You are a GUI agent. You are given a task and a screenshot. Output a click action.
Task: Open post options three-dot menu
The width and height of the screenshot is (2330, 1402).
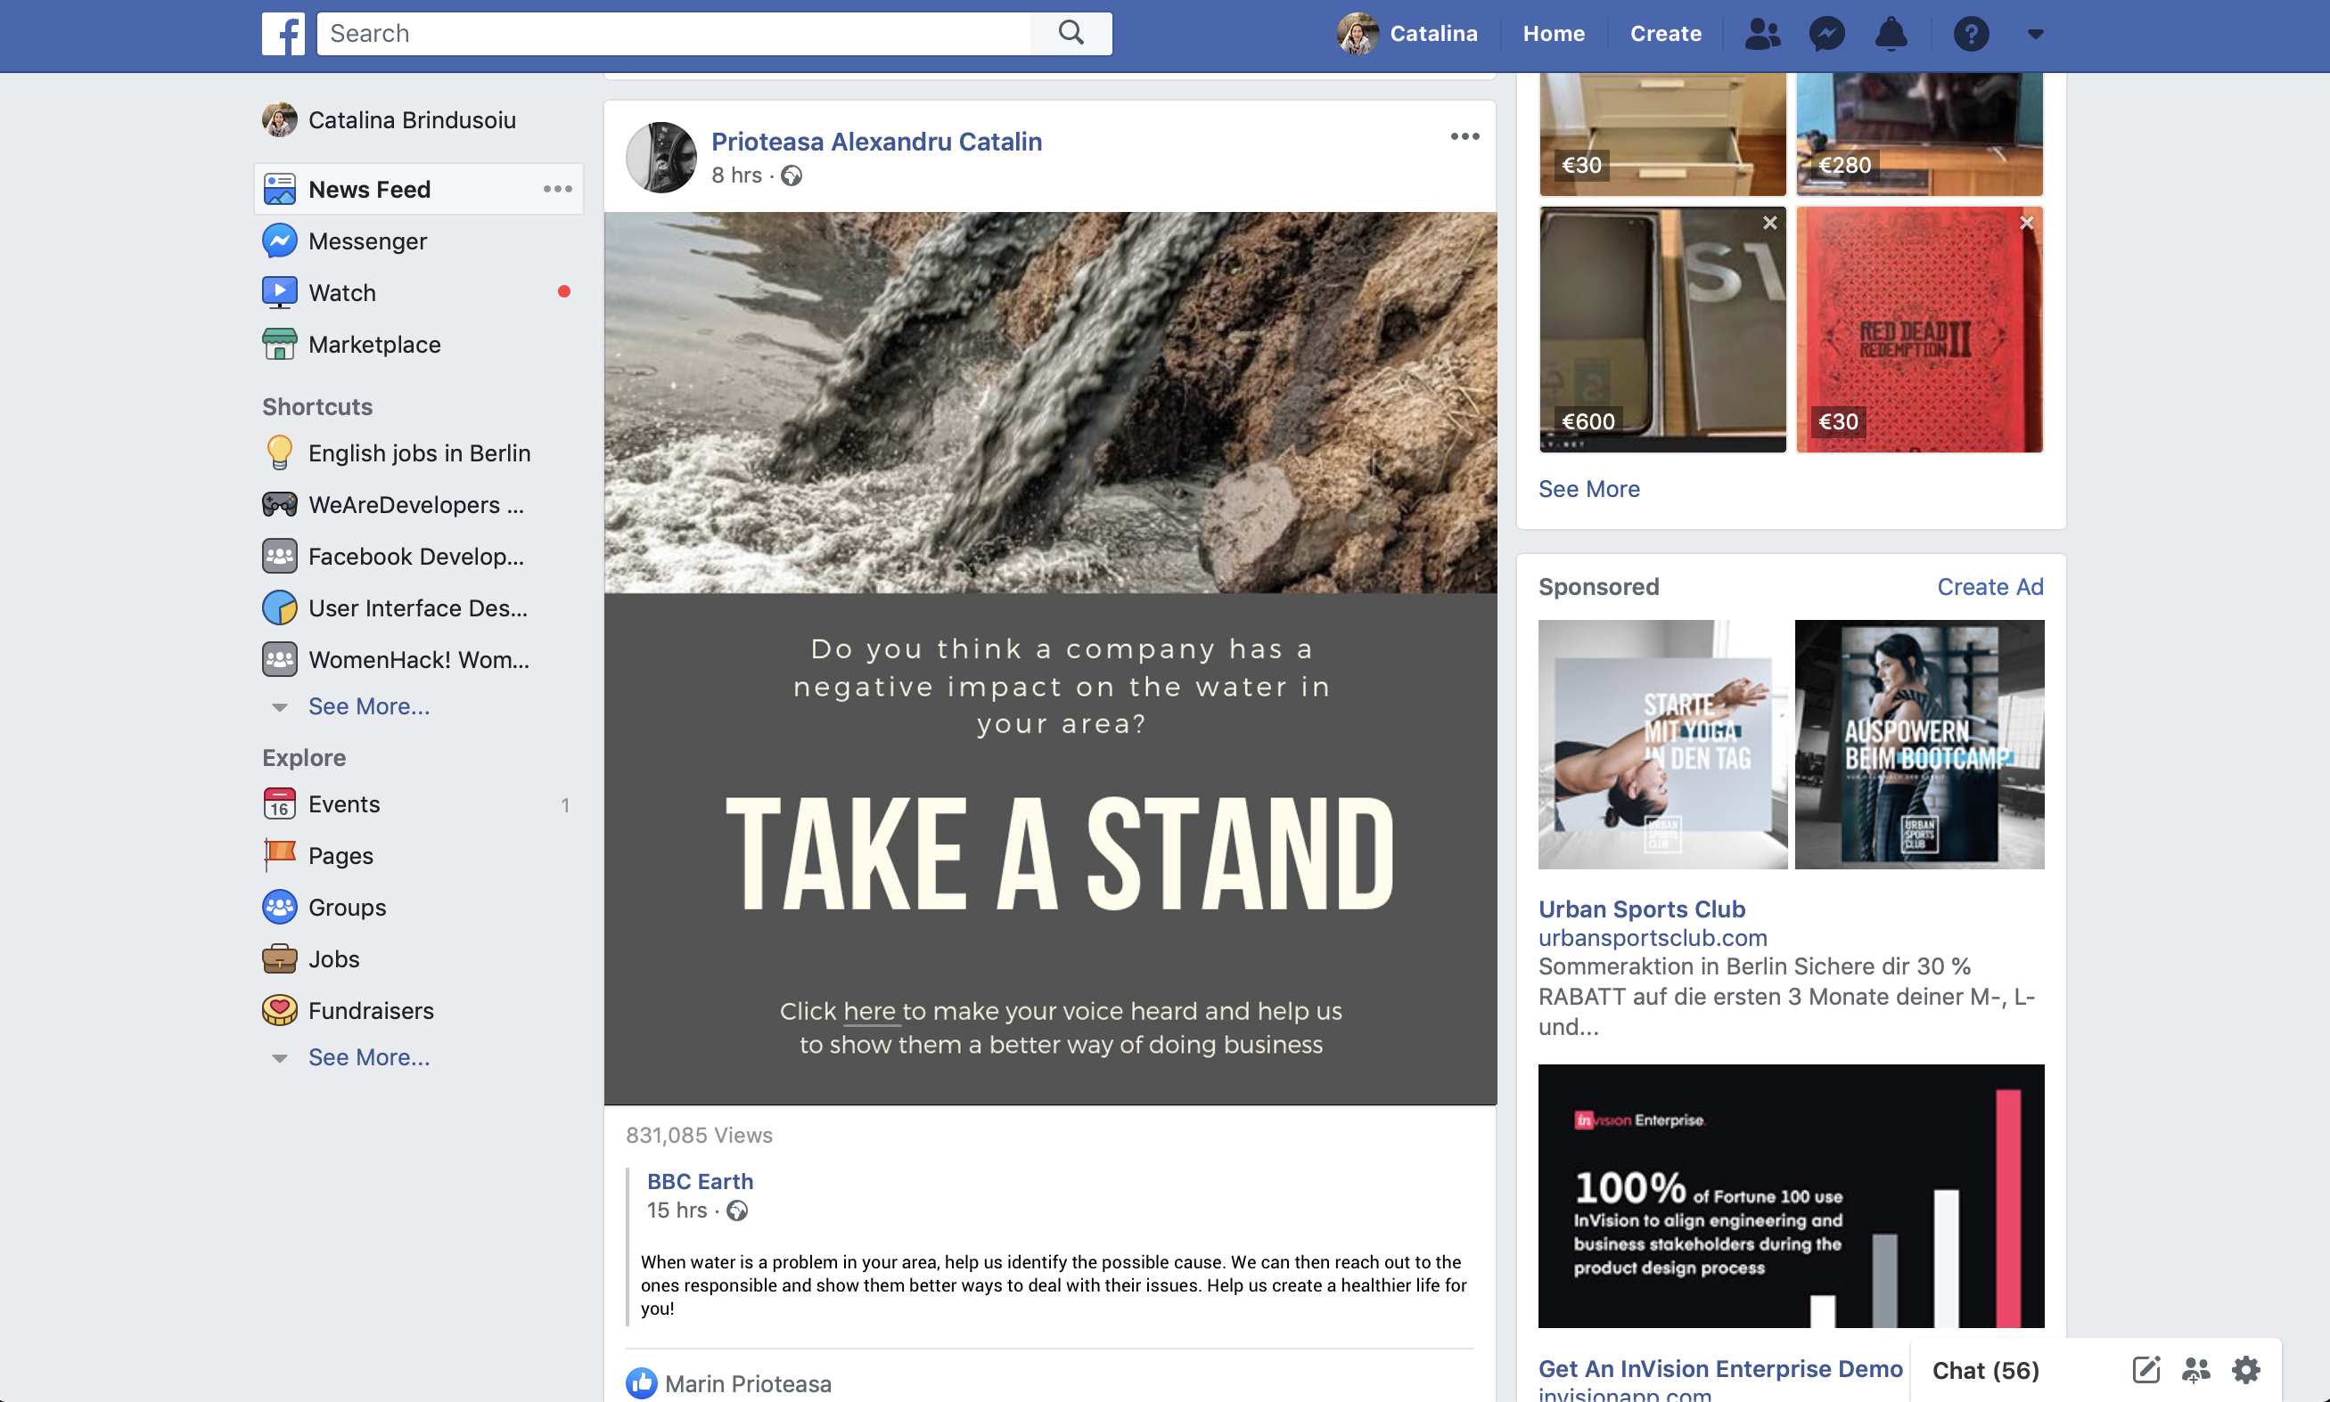1464,137
